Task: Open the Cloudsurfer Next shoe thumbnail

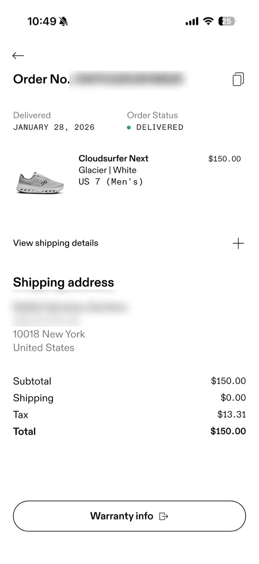Action: tap(40, 182)
